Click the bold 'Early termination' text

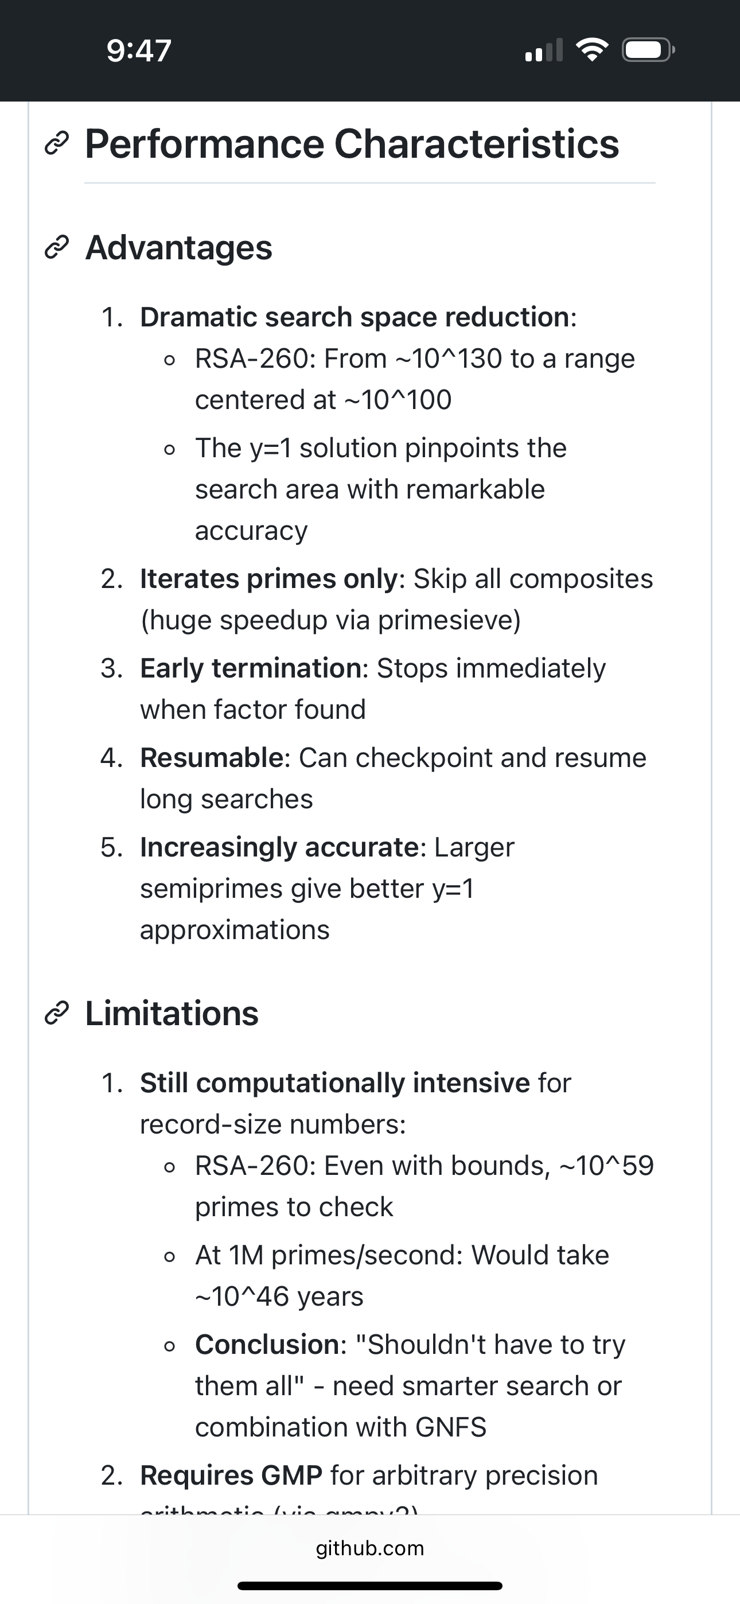pos(250,669)
